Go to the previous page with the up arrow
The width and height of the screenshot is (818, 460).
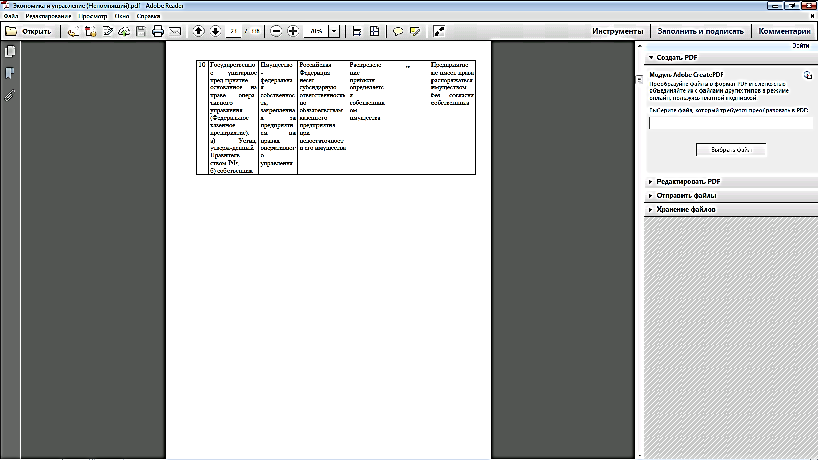[x=198, y=31]
